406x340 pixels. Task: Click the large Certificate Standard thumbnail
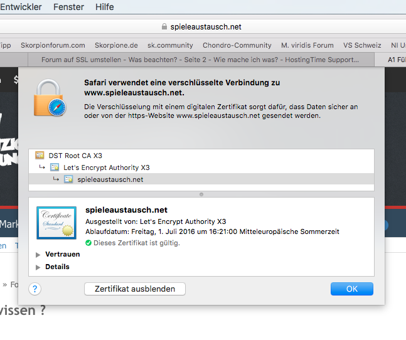[x=56, y=223]
